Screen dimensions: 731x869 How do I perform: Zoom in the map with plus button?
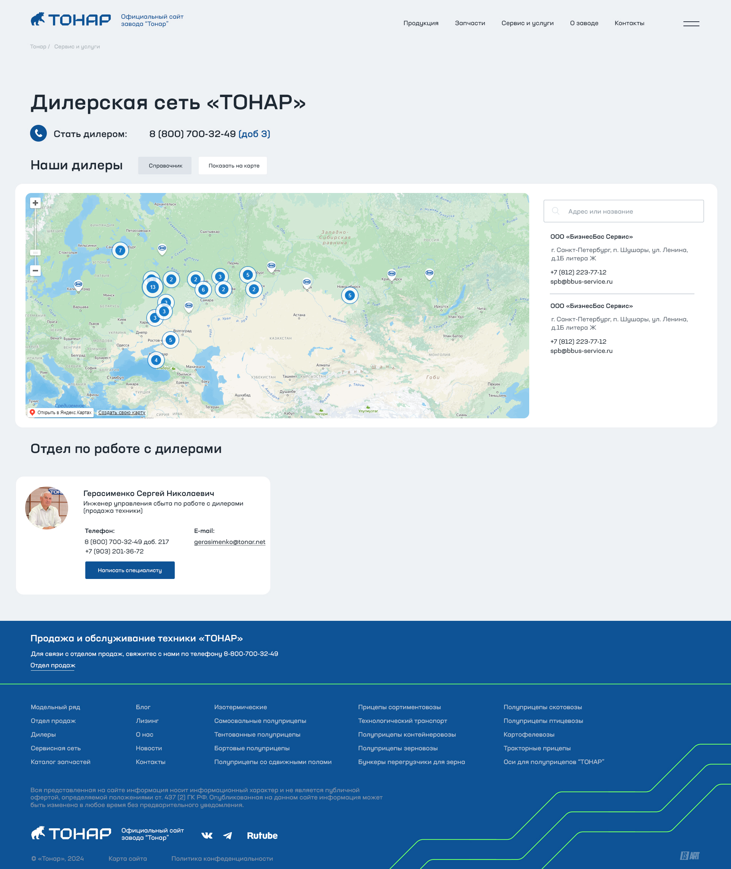point(36,203)
